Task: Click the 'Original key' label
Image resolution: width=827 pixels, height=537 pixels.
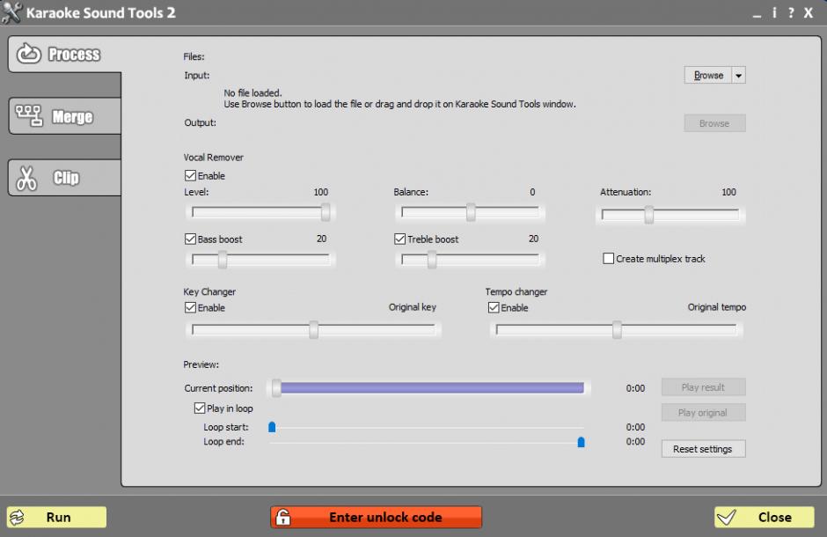Action: (413, 307)
